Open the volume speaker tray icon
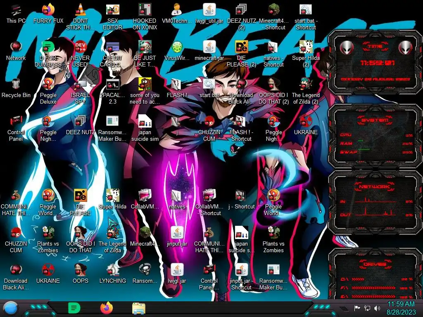 pos(377,308)
